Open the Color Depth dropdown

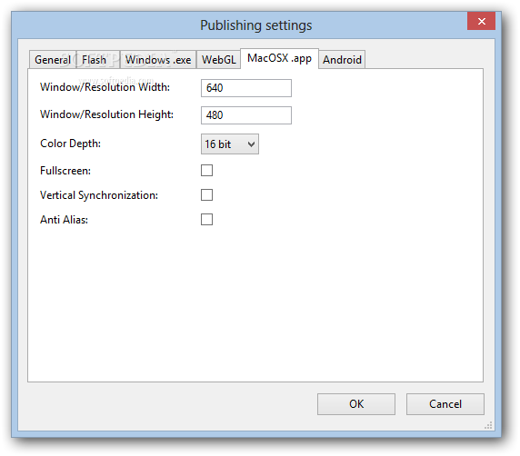coord(230,144)
